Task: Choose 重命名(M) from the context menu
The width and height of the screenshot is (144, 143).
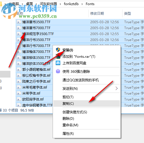Action: [x=70, y=125]
